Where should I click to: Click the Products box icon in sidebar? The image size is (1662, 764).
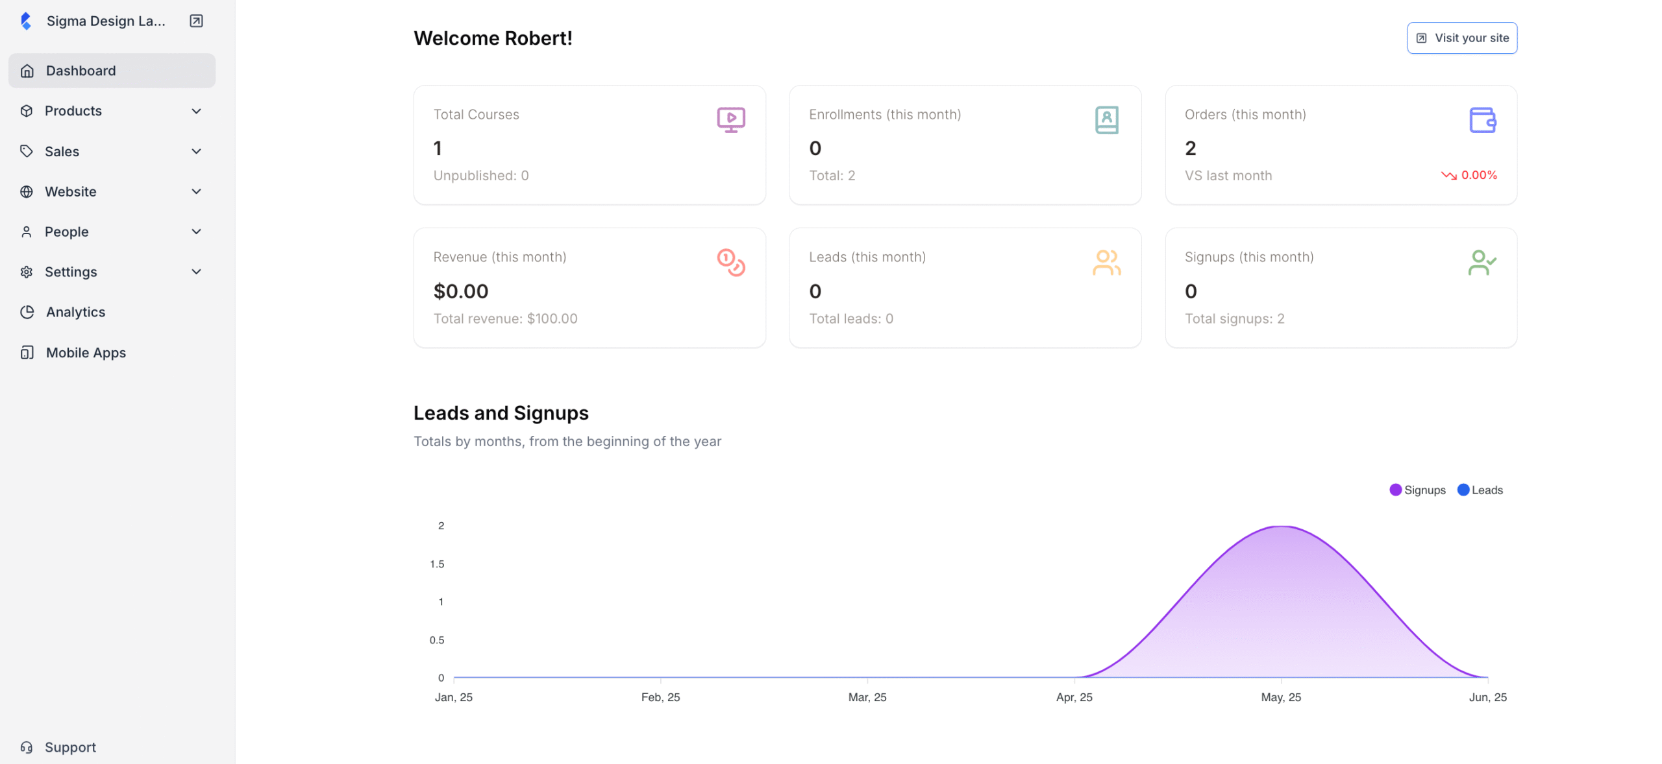point(27,111)
